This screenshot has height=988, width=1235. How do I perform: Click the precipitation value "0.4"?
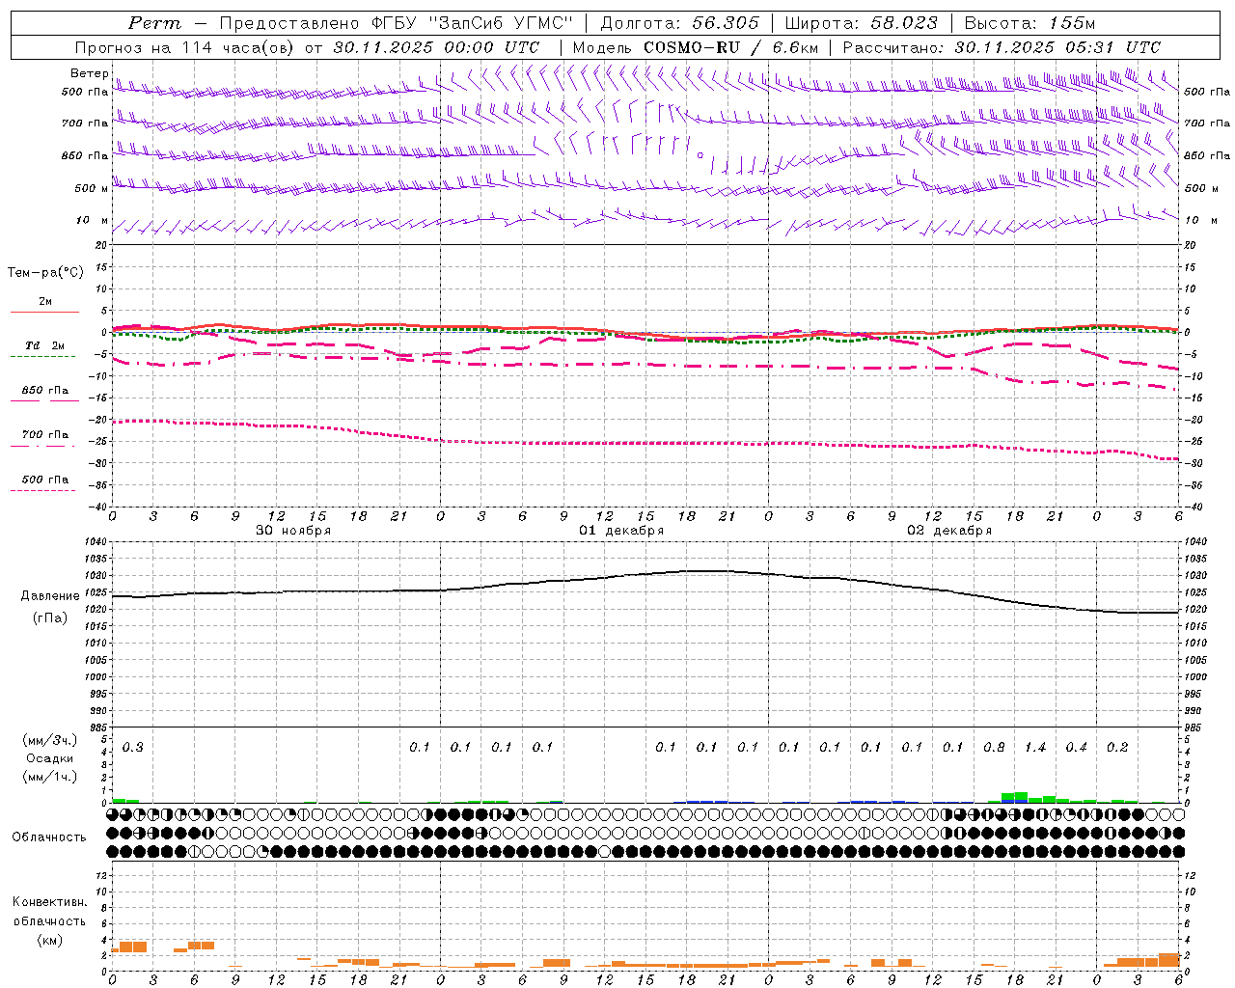1076,748
